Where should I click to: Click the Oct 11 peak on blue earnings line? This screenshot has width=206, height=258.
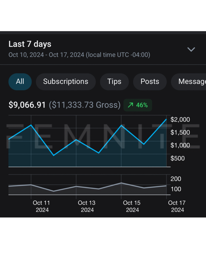pyautogui.click(x=31, y=125)
